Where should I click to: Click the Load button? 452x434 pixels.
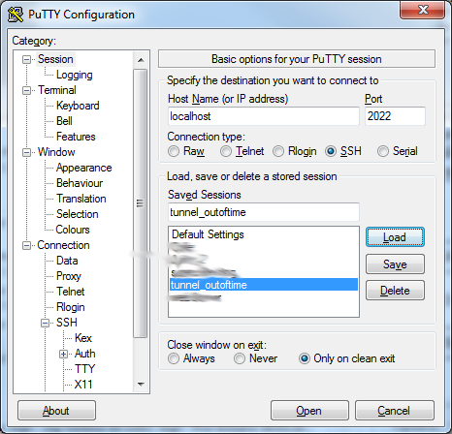395,237
